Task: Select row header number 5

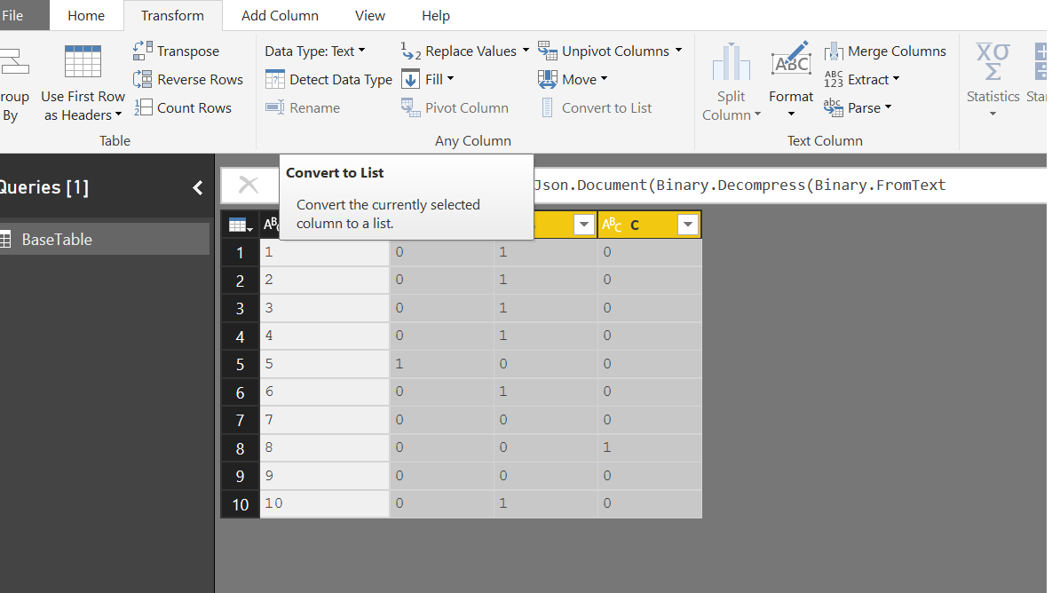Action: click(241, 364)
